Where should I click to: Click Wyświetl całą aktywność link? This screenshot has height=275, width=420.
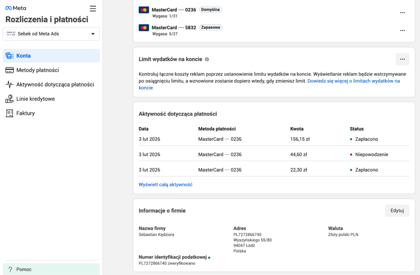pos(166,185)
